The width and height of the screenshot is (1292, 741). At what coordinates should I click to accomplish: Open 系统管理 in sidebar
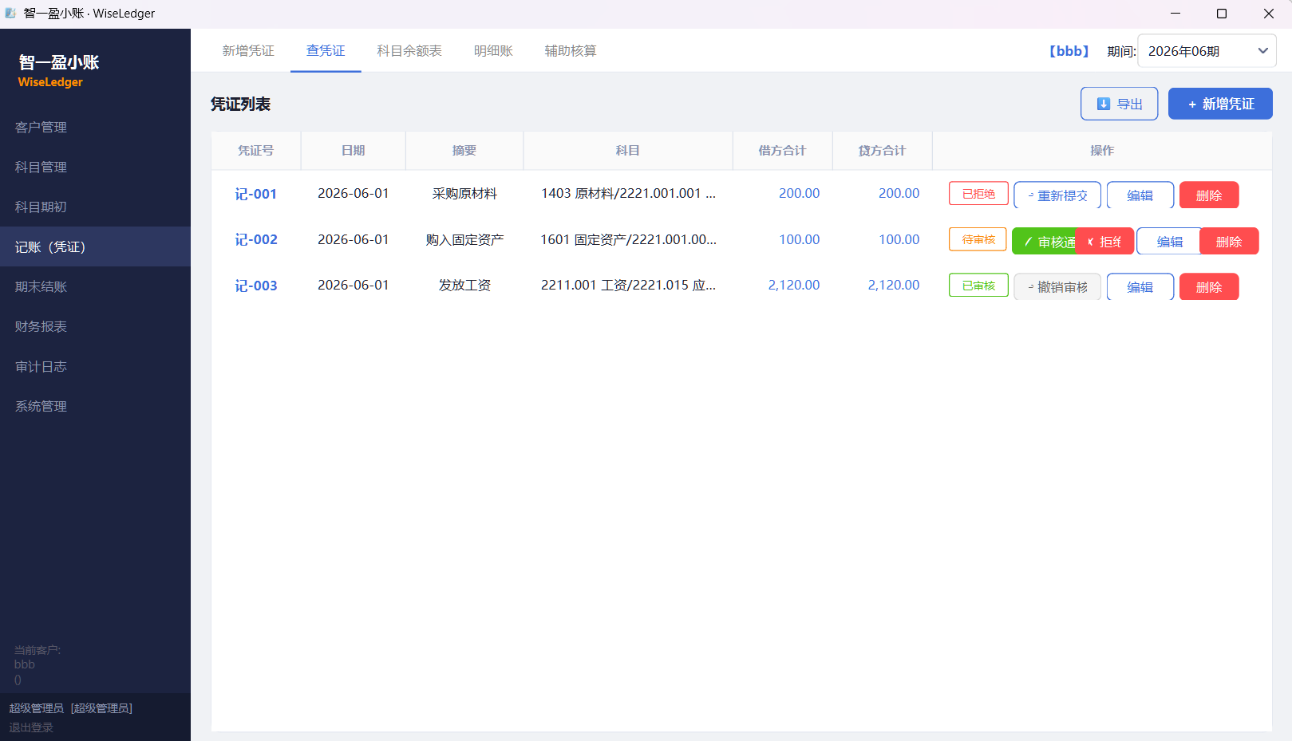pos(95,406)
